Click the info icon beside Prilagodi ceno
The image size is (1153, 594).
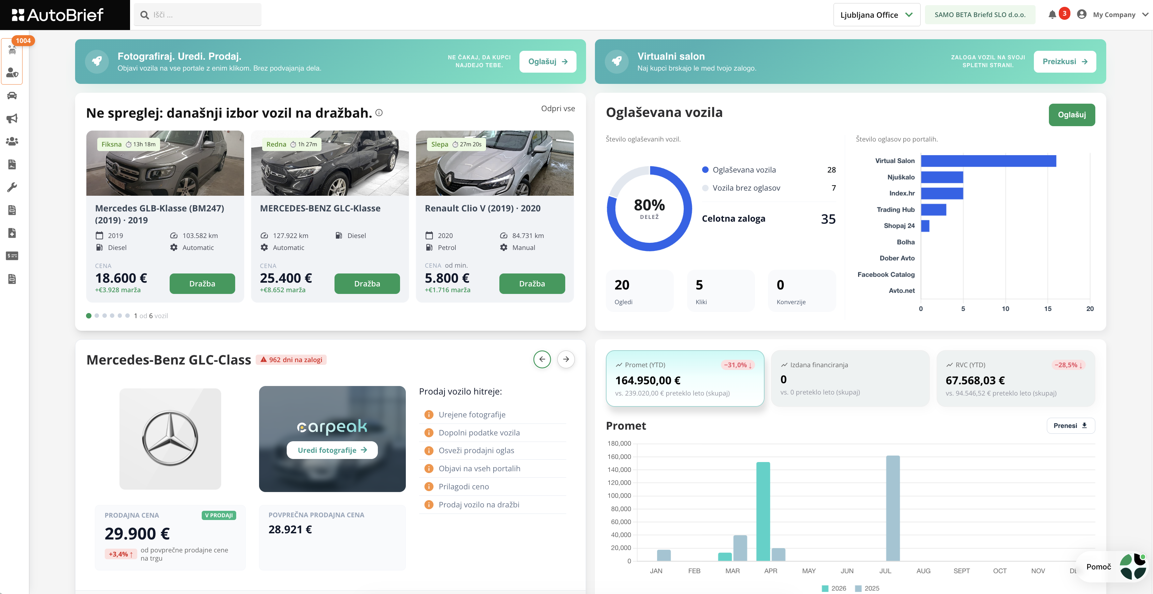[x=429, y=487]
